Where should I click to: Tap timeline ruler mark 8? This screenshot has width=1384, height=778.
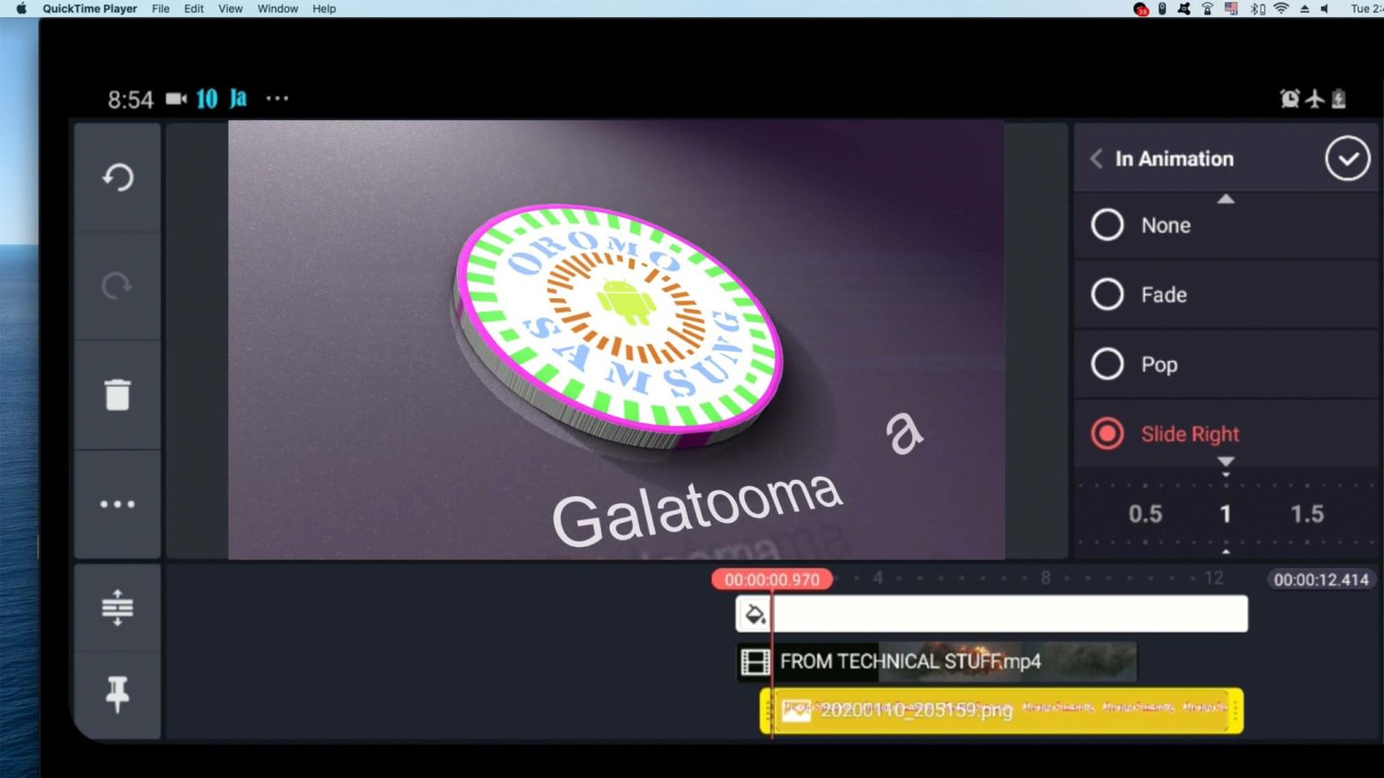point(1045,578)
